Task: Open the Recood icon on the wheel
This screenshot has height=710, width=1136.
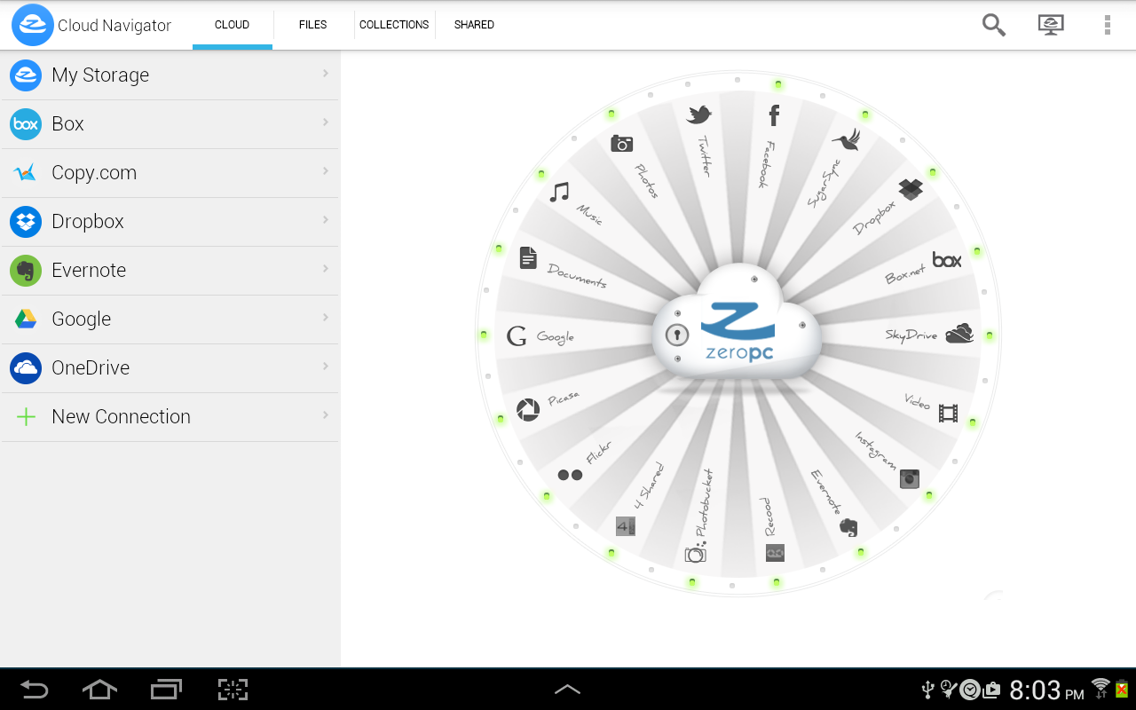Action: click(x=775, y=553)
